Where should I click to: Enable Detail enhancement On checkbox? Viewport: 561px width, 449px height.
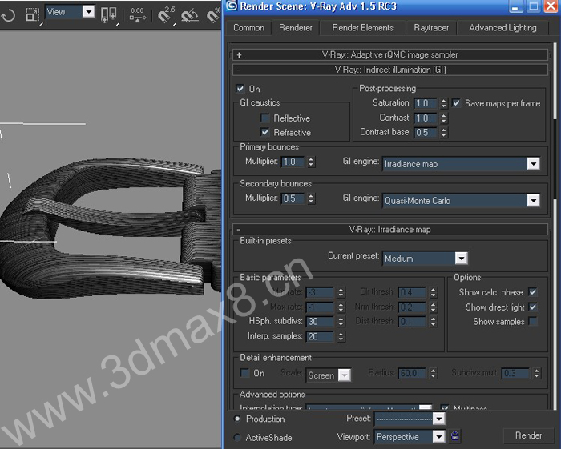tap(245, 373)
